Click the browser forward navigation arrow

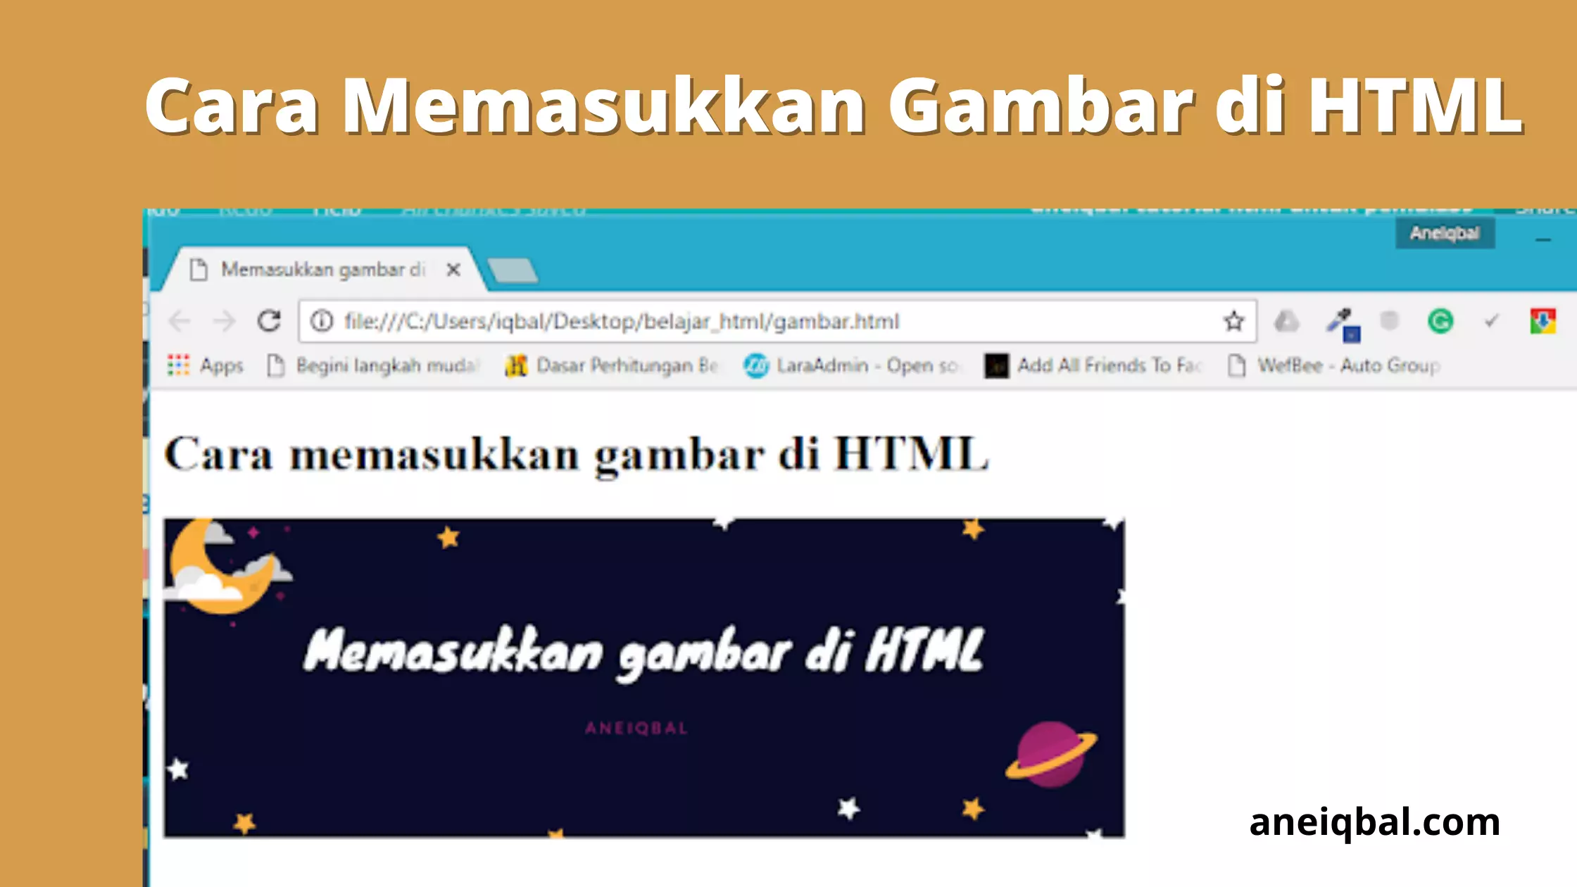[x=221, y=320]
